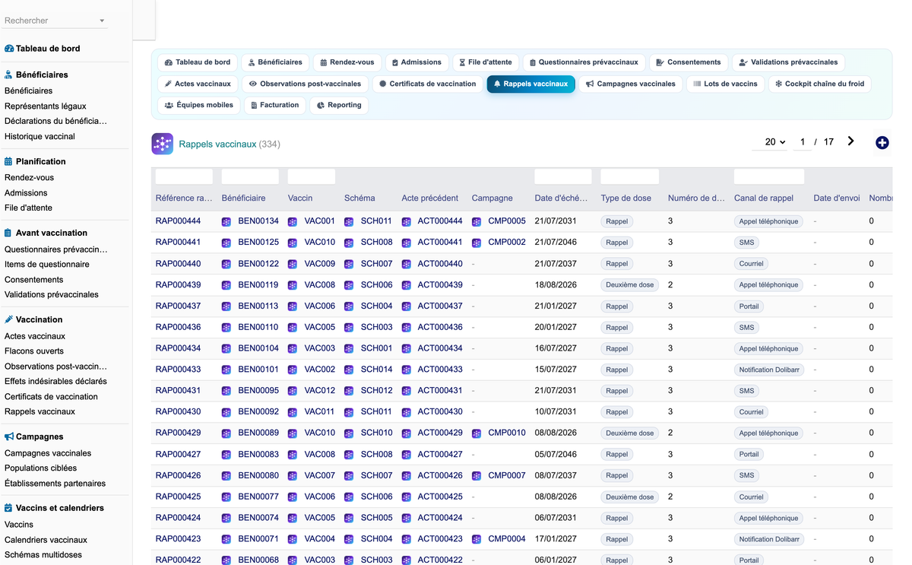Click vaccine icon next to VAC010 in RAP000441 row
The image size is (912, 565).
coord(292,243)
